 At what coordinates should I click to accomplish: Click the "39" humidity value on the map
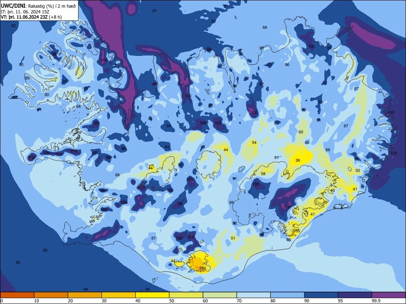298,160
